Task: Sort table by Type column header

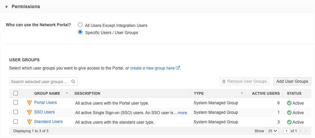Action: point(199,93)
